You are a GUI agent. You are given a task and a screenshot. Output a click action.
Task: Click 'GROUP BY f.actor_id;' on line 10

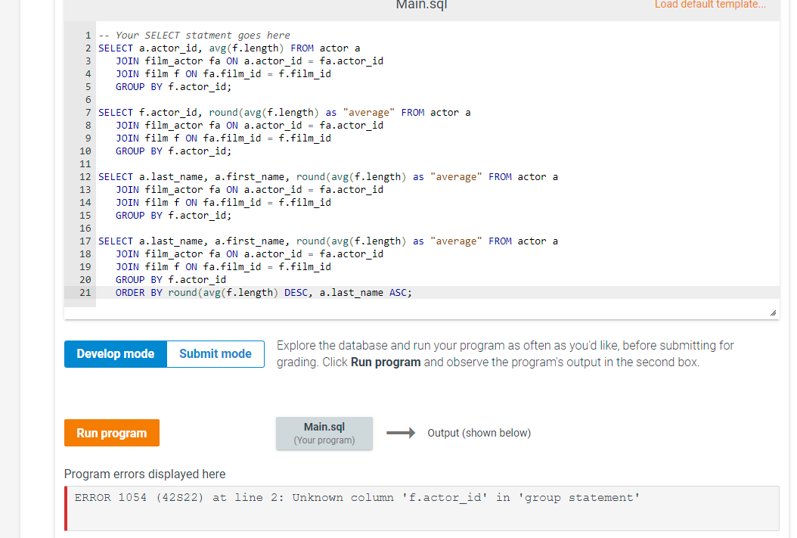pyautogui.click(x=173, y=151)
